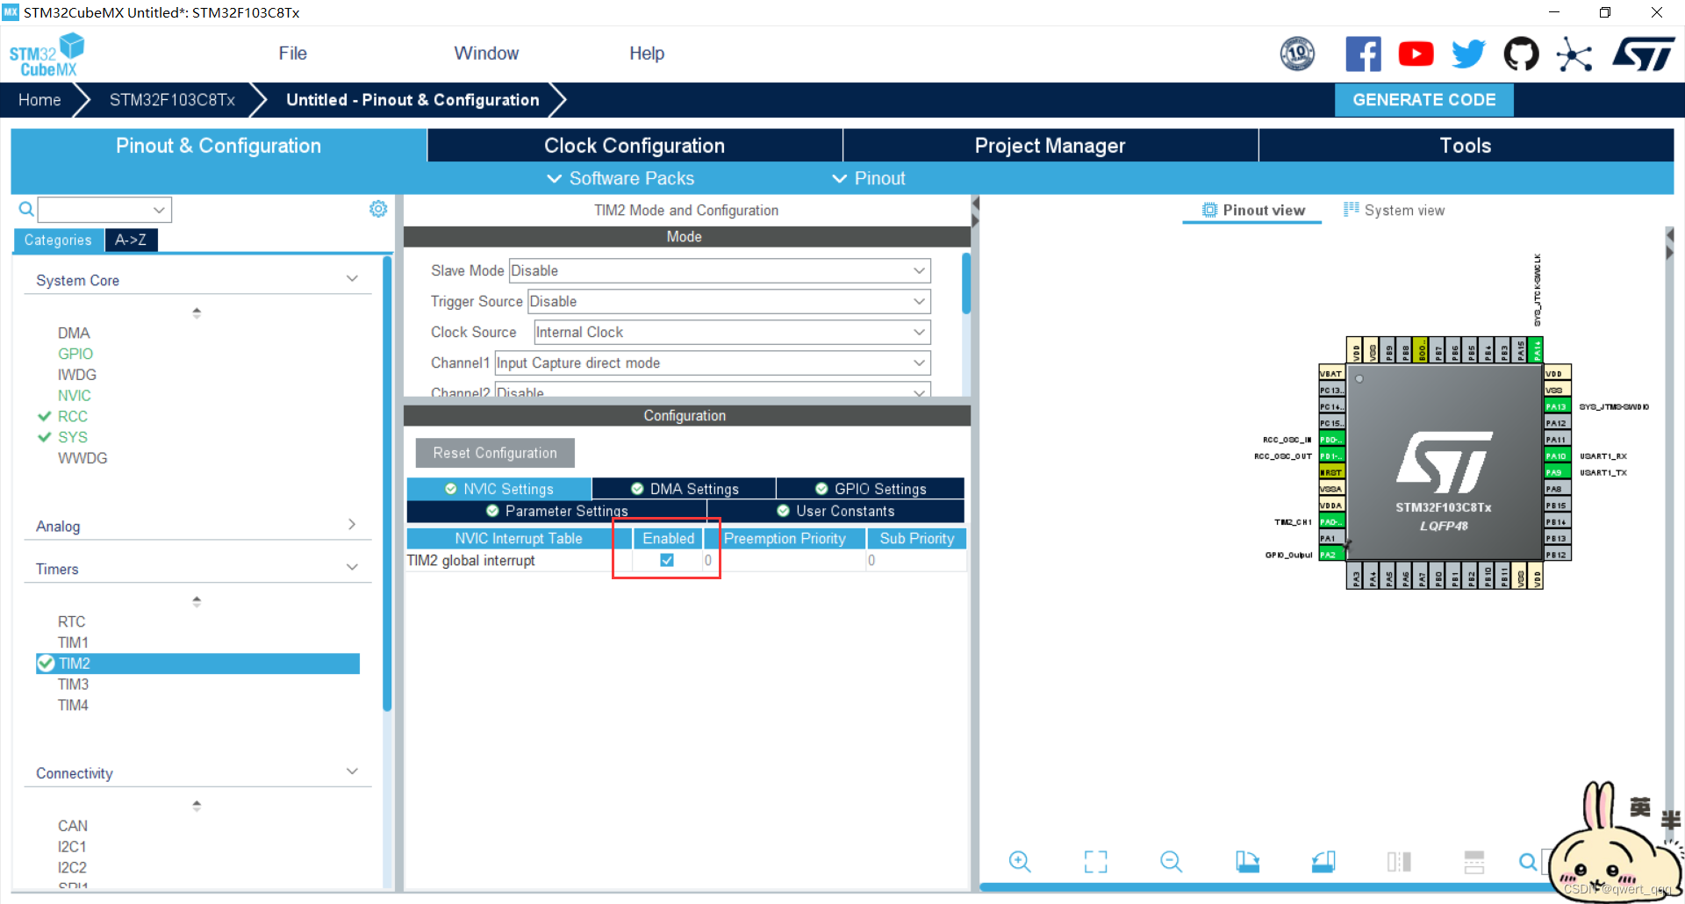The height and width of the screenshot is (904, 1685).
Task: Zoom out of the chip pinout
Action: [x=1171, y=862]
